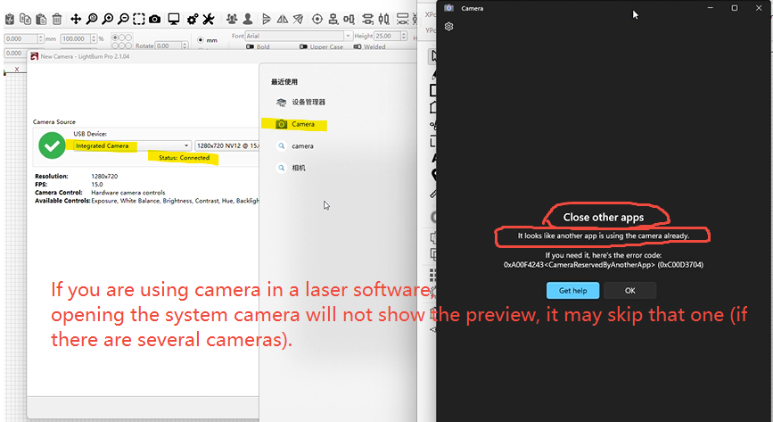Select the mm units radio button

click(x=201, y=40)
